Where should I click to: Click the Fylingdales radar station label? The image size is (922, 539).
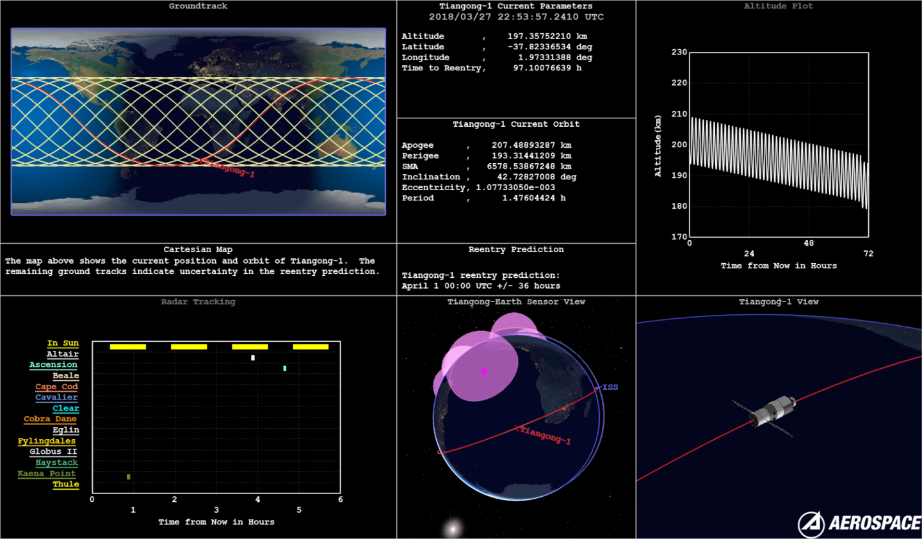(47, 441)
